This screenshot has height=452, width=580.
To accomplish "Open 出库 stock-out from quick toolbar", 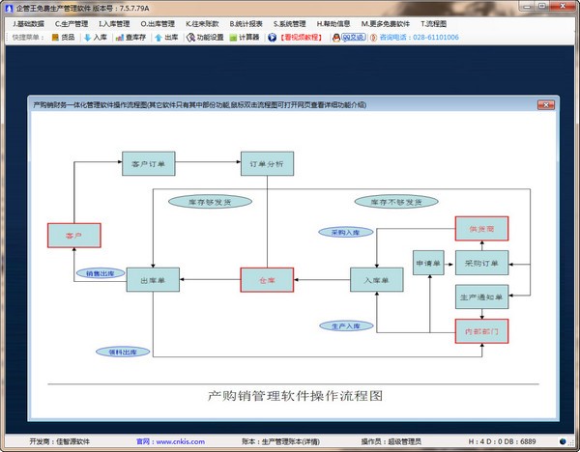I will click(x=166, y=38).
